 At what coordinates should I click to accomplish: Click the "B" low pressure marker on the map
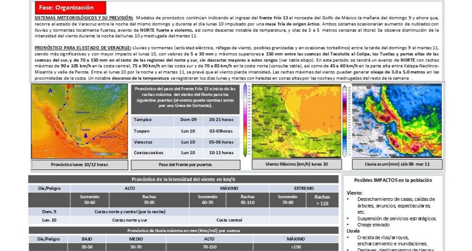[x=57, y=133]
